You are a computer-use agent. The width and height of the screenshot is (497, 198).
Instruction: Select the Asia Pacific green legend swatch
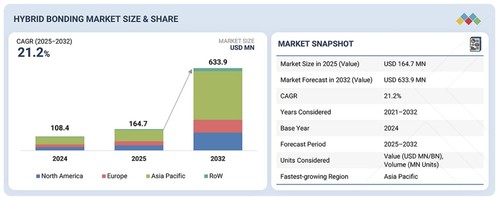(x=148, y=176)
